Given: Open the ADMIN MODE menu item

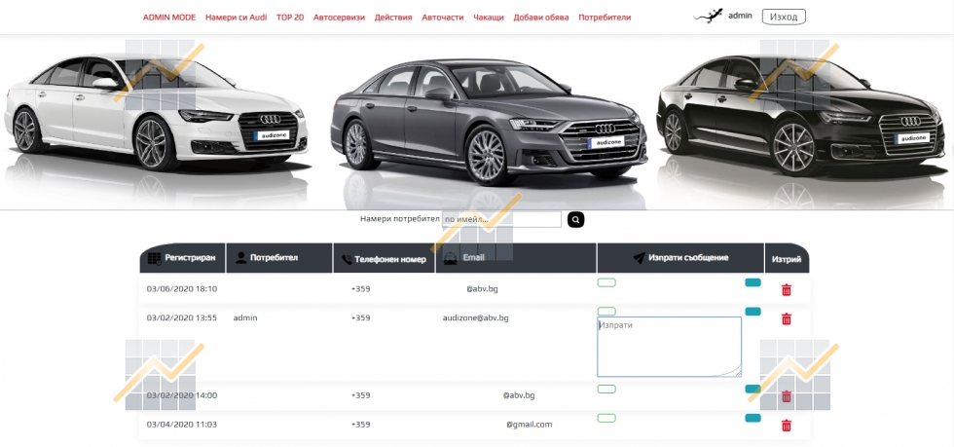Looking at the screenshot, I should click(x=169, y=18).
